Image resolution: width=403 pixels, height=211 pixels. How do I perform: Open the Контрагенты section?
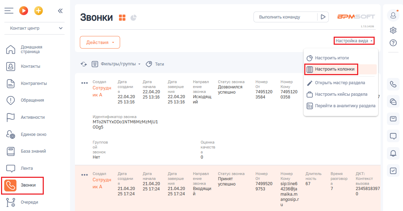(27, 83)
